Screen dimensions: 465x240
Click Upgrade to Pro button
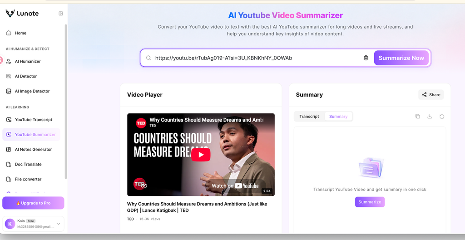pyautogui.click(x=33, y=203)
